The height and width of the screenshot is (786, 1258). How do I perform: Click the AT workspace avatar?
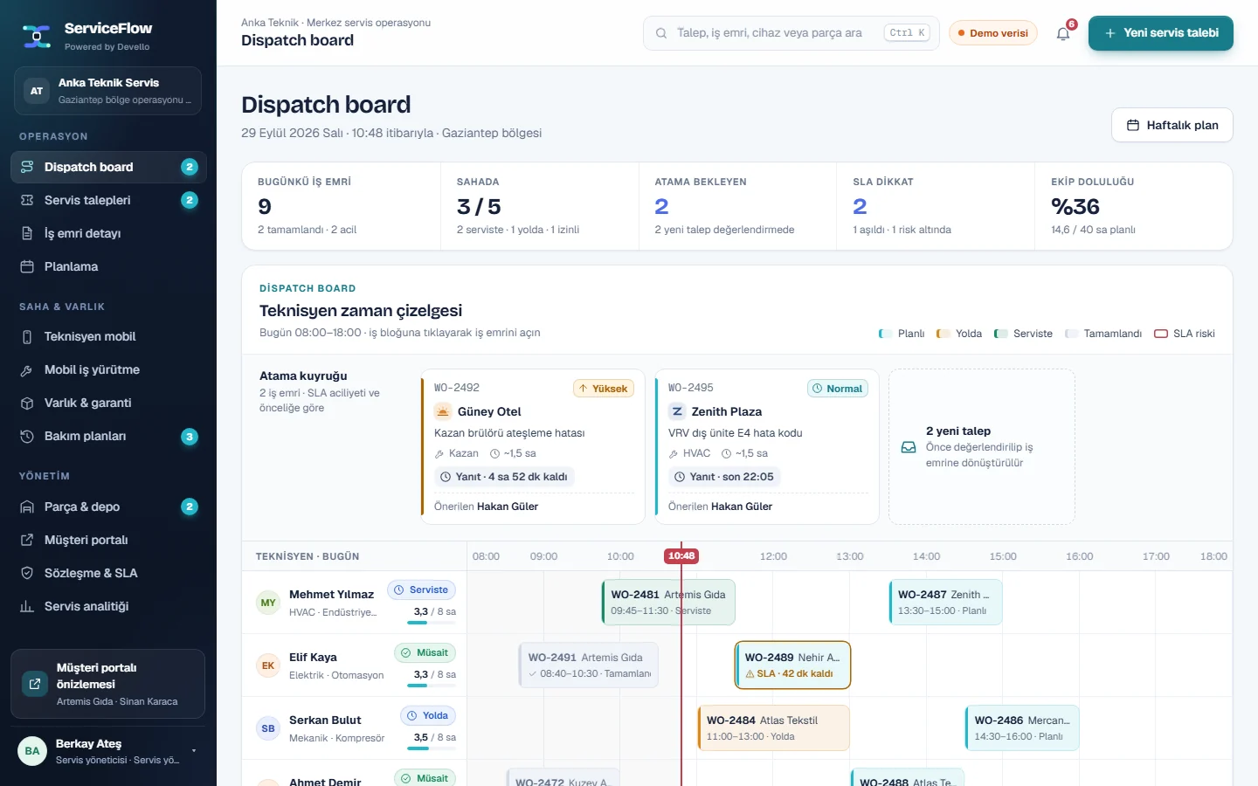point(37,91)
